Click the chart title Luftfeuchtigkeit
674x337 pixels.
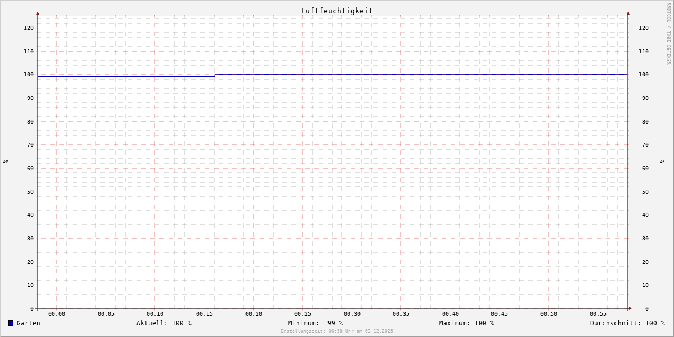point(337,11)
